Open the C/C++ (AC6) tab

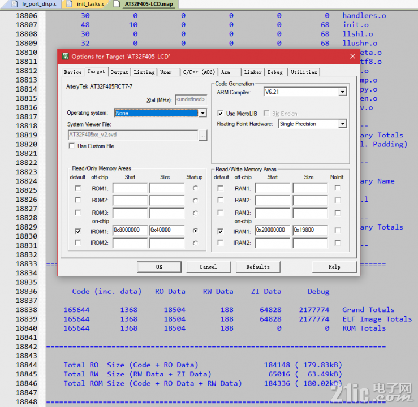[x=199, y=72]
